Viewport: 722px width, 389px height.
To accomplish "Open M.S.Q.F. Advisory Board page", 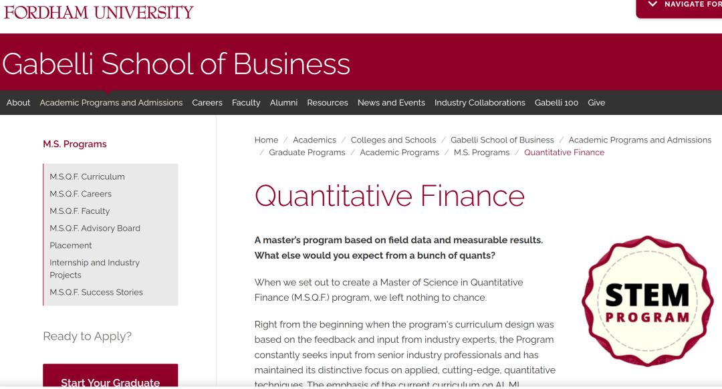I will click(95, 229).
